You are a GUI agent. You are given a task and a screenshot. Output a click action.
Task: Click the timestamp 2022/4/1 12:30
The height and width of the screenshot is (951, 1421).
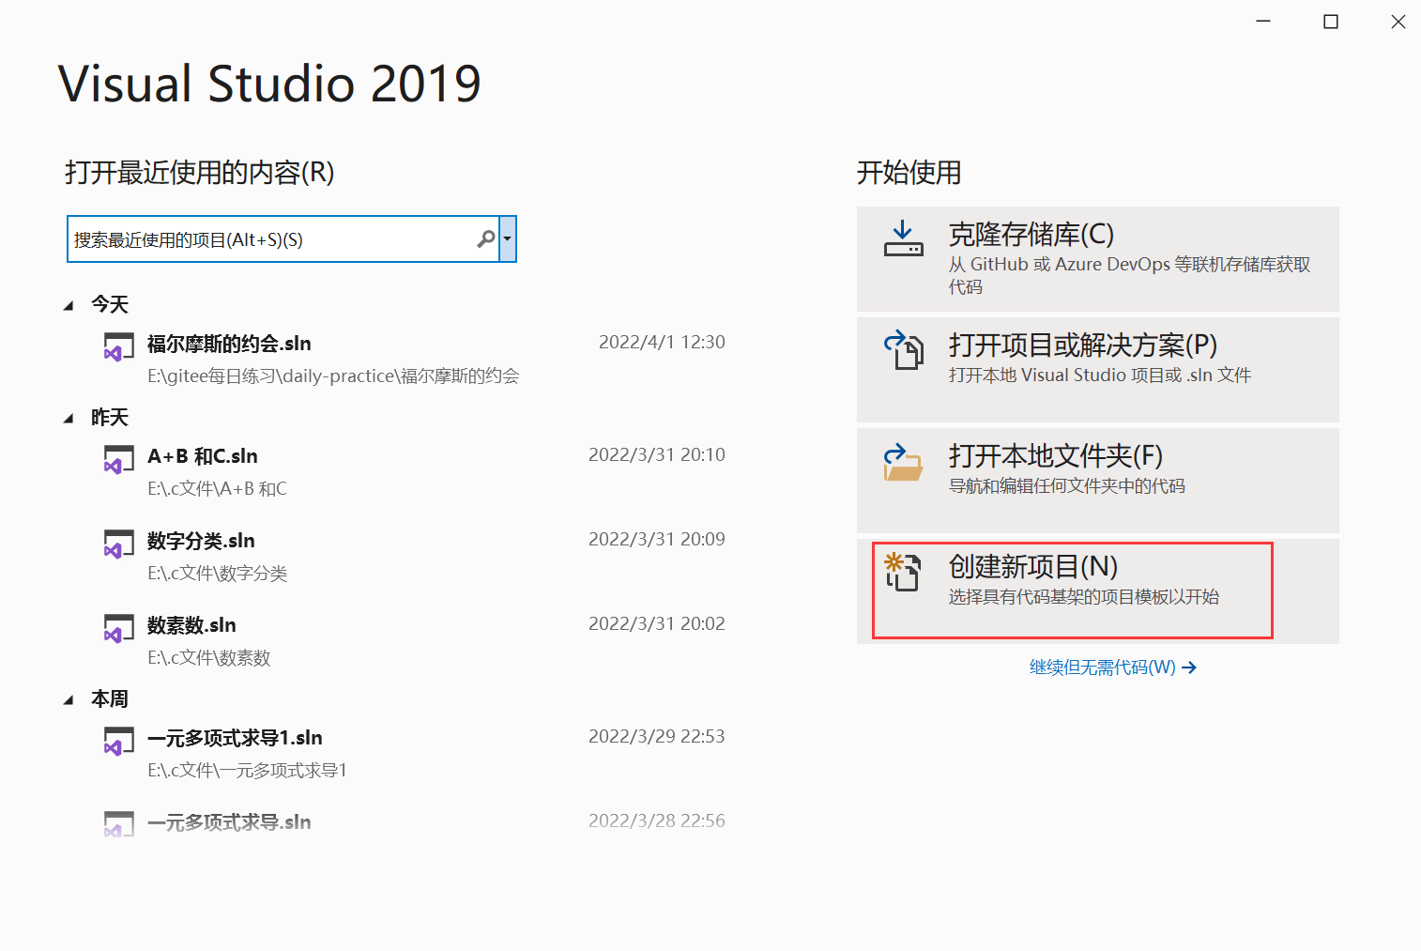tap(662, 343)
